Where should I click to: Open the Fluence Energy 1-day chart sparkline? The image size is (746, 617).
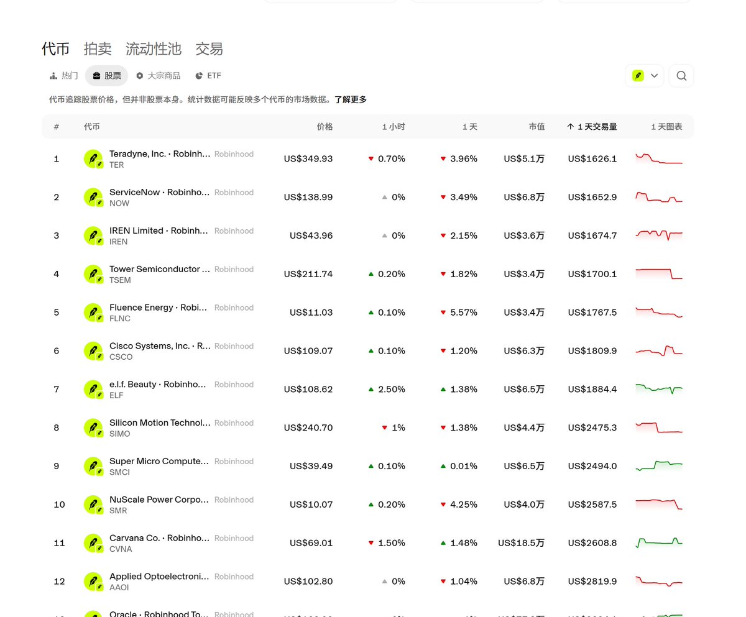[x=659, y=313]
